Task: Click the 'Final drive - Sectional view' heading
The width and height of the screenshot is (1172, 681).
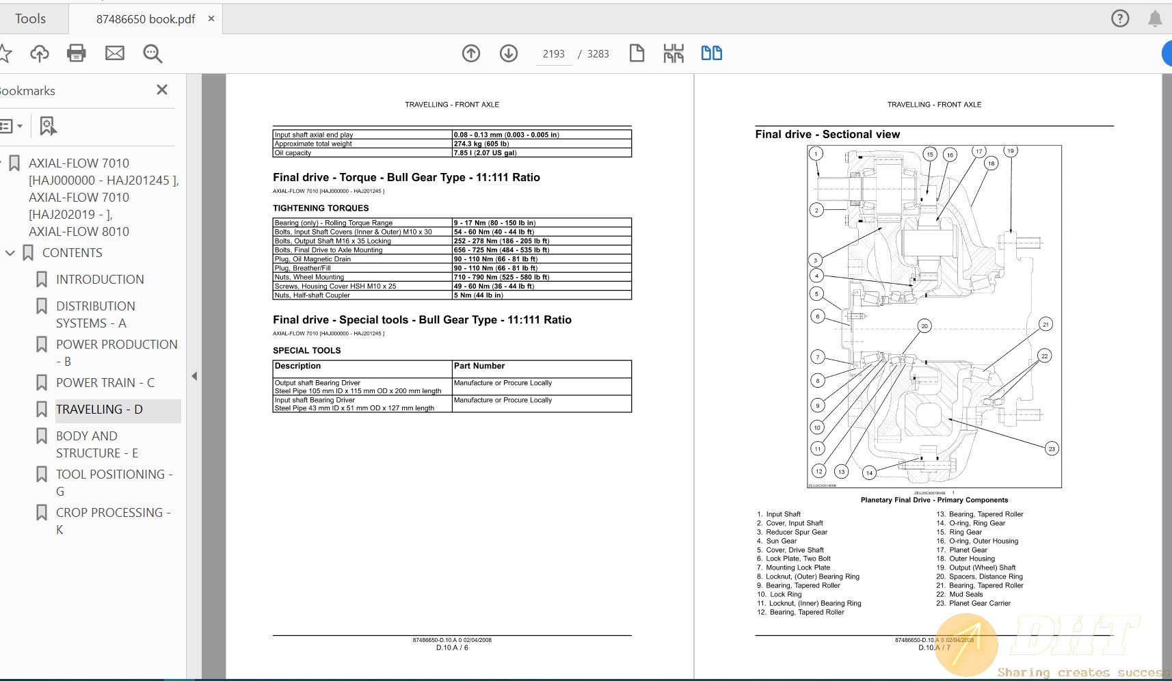Action: [827, 135]
